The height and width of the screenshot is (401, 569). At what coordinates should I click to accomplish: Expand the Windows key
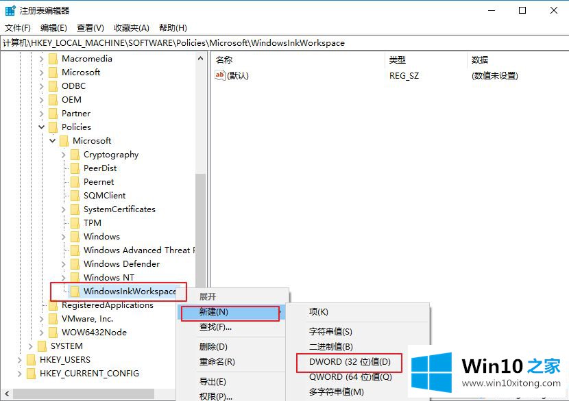(x=64, y=237)
